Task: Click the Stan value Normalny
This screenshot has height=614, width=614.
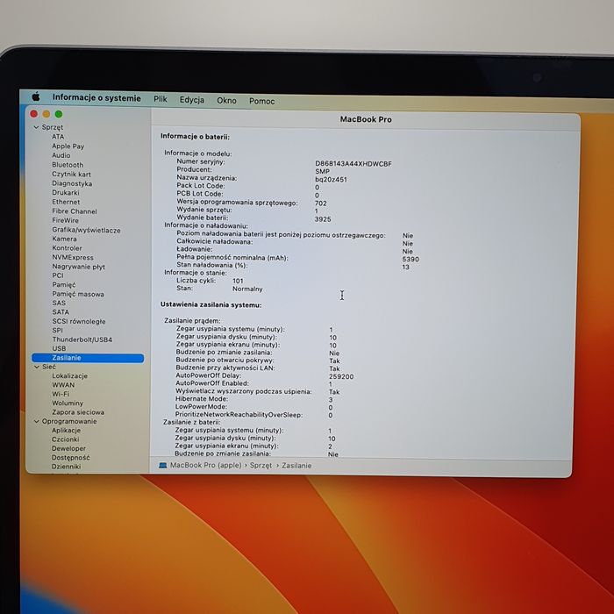Action: pyautogui.click(x=247, y=289)
